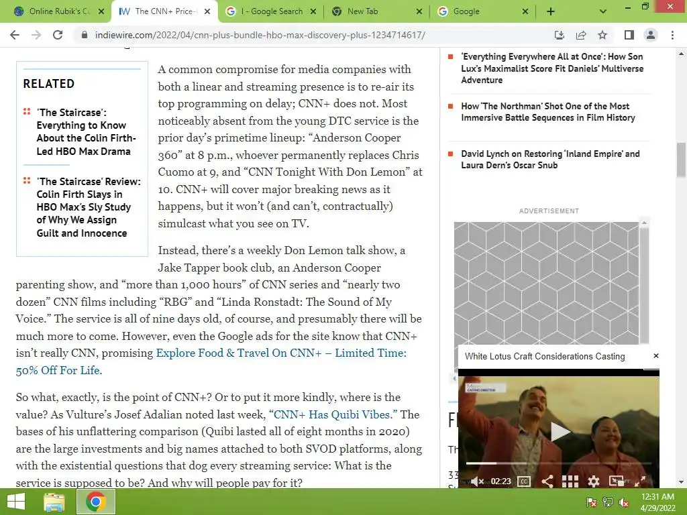The height and width of the screenshot is (515, 687).
Task: Open the taskbar clock and date
Action: (657, 502)
